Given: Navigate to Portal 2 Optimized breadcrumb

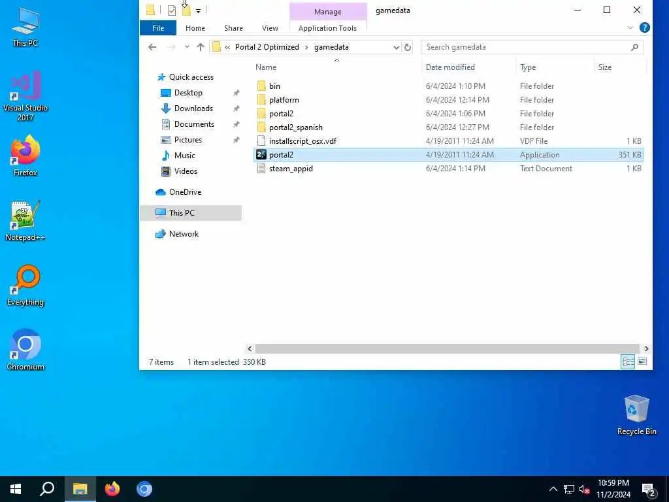Looking at the screenshot, I should pyautogui.click(x=267, y=47).
